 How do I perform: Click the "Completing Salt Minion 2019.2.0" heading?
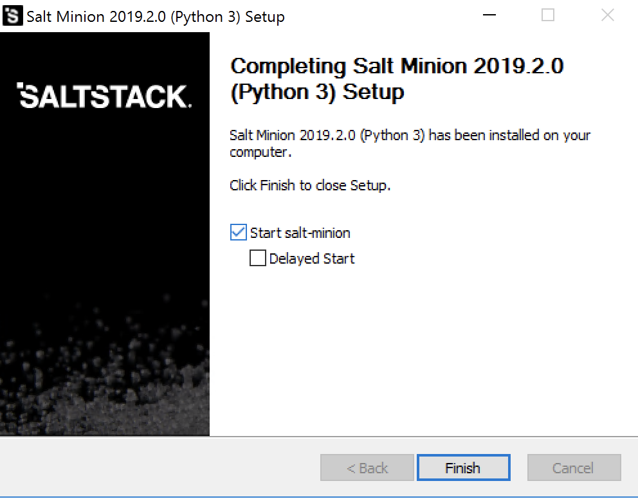click(397, 66)
